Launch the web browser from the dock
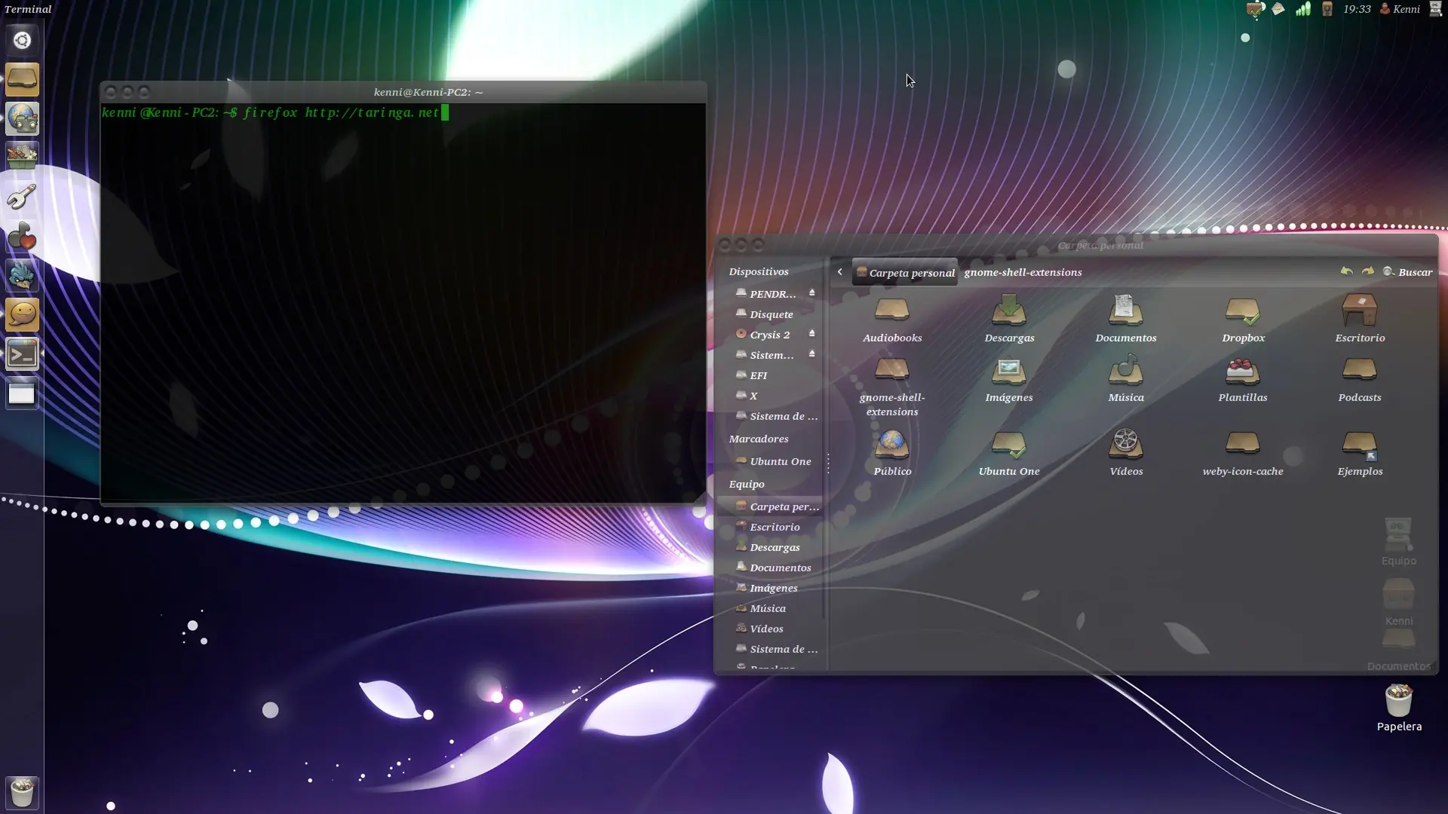The width and height of the screenshot is (1448, 814). [22, 118]
